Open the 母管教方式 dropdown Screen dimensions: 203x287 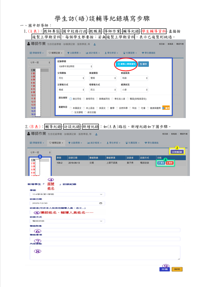click(103, 90)
